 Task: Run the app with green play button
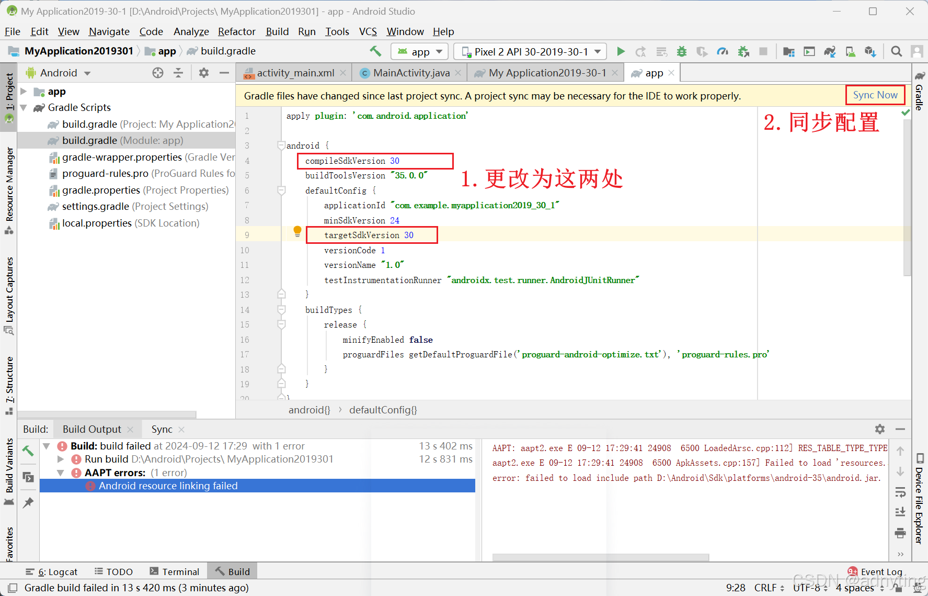[621, 51]
